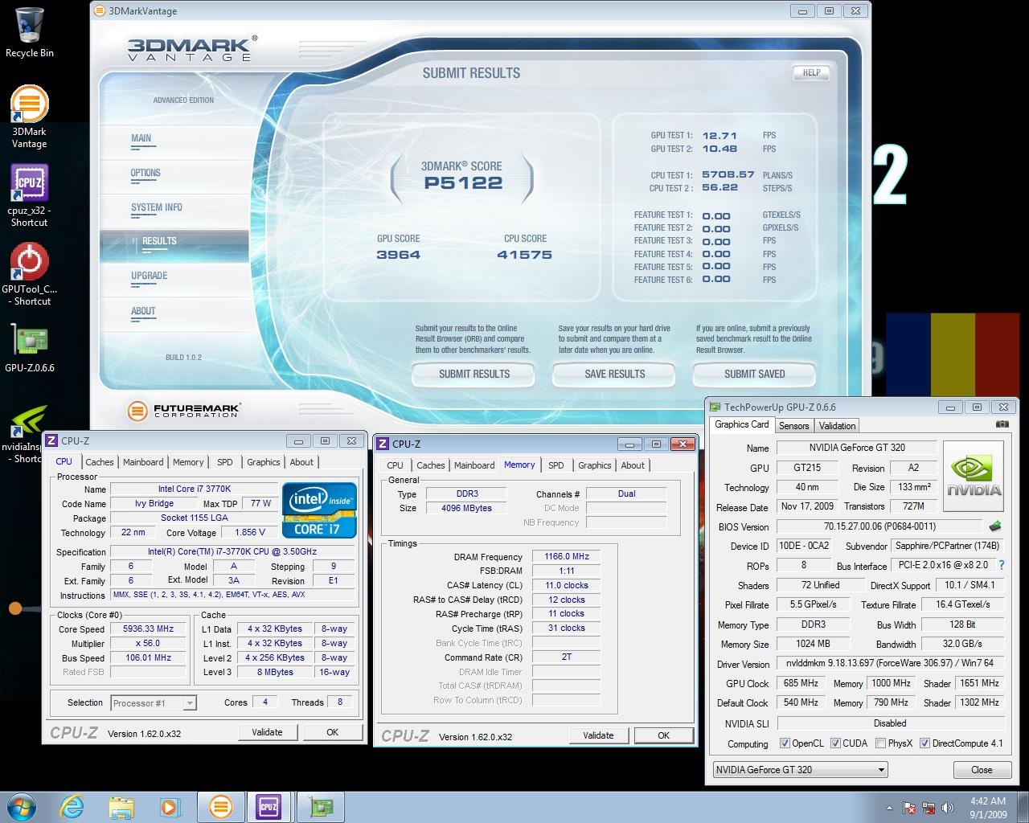Open the Validation tab in GPU-Z
Screen dimensions: 1029x823
[838, 426]
